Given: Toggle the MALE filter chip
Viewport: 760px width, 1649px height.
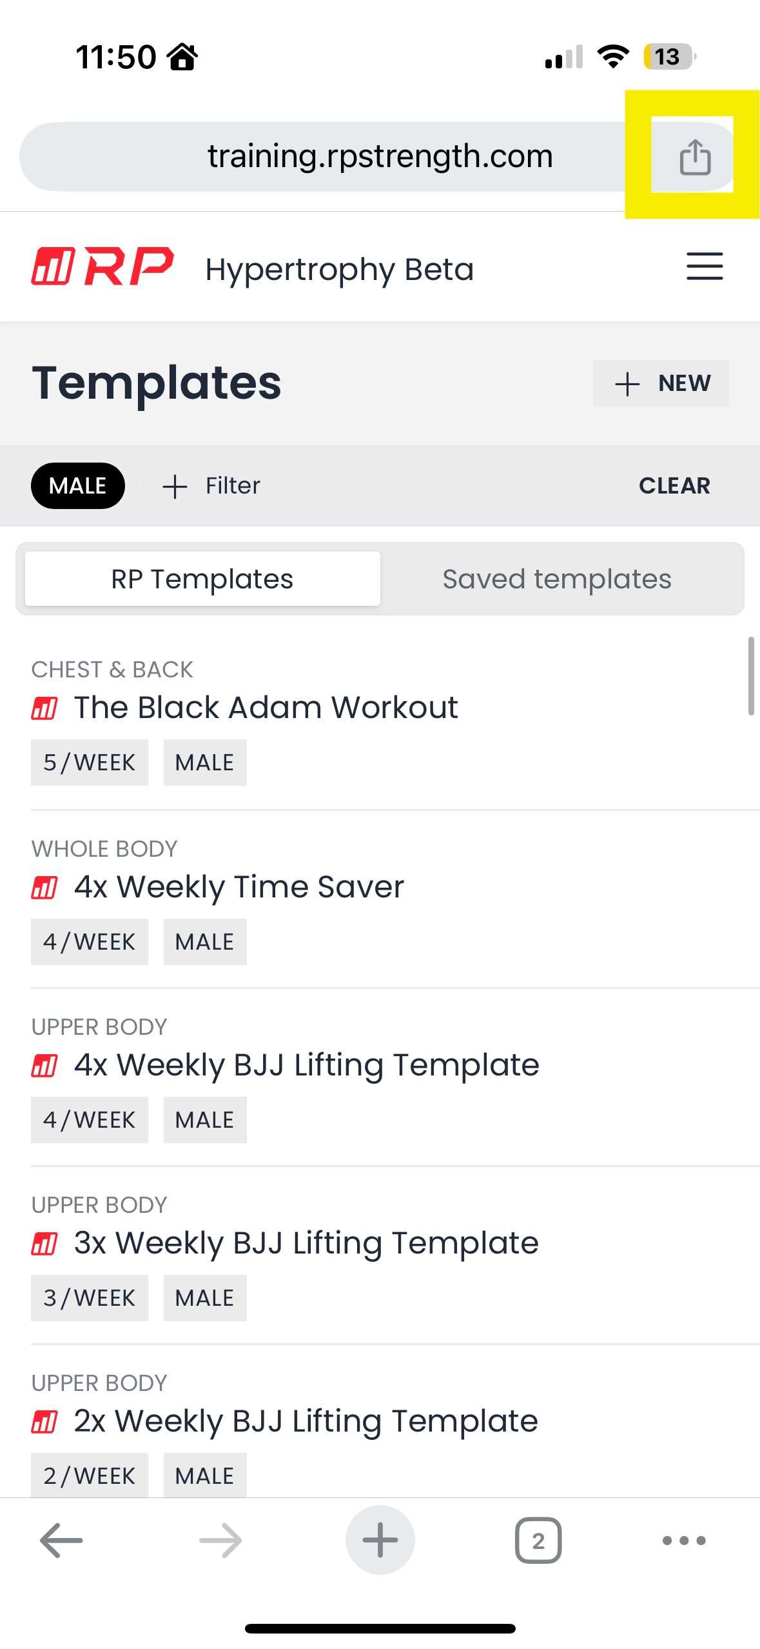Looking at the screenshot, I should 78,486.
